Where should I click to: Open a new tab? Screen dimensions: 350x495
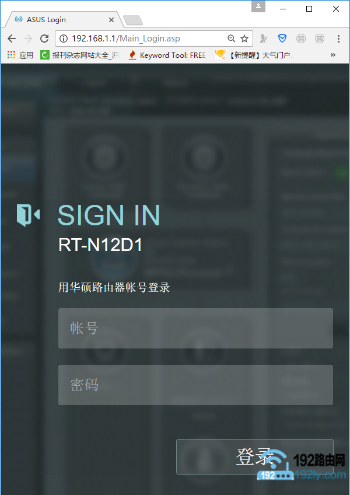click(x=133, y=20)
